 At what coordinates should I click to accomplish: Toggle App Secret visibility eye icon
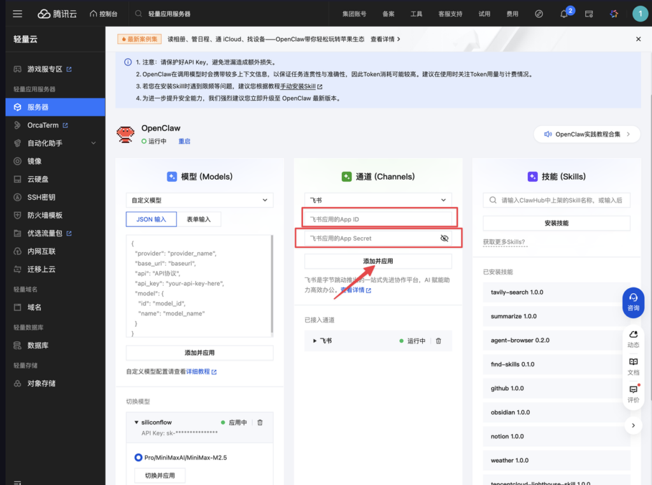[444, 238]
